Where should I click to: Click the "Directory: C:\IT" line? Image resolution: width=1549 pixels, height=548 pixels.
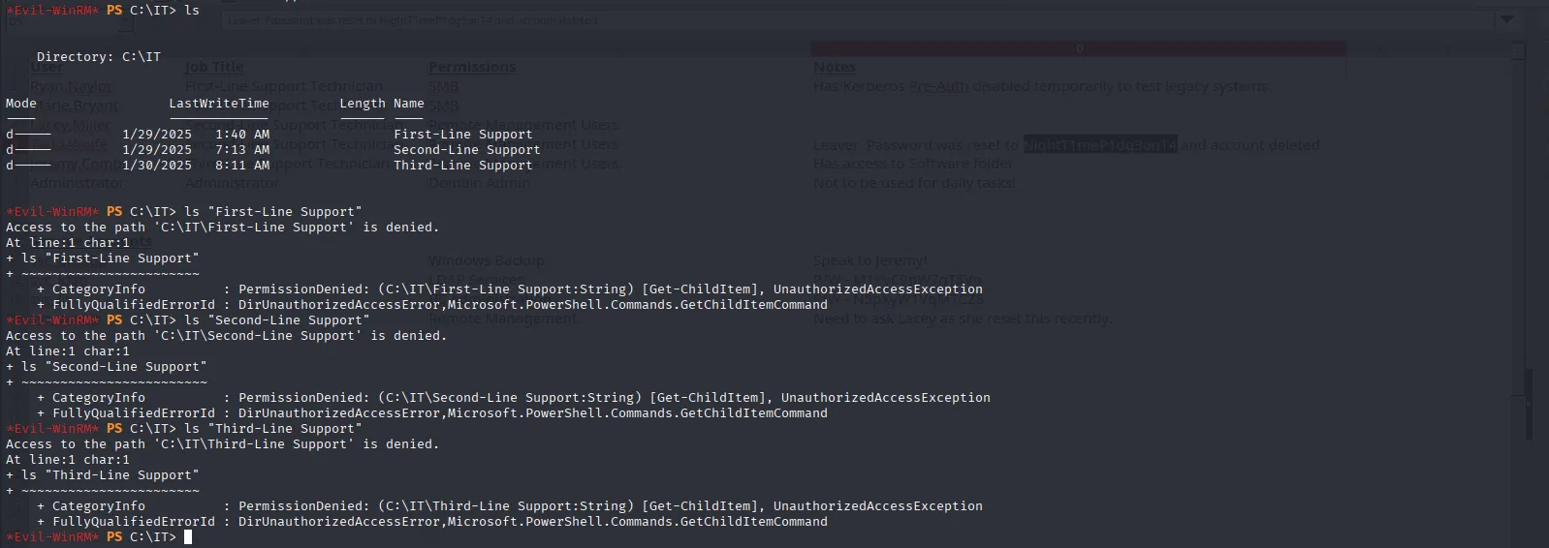pos(98,57)
